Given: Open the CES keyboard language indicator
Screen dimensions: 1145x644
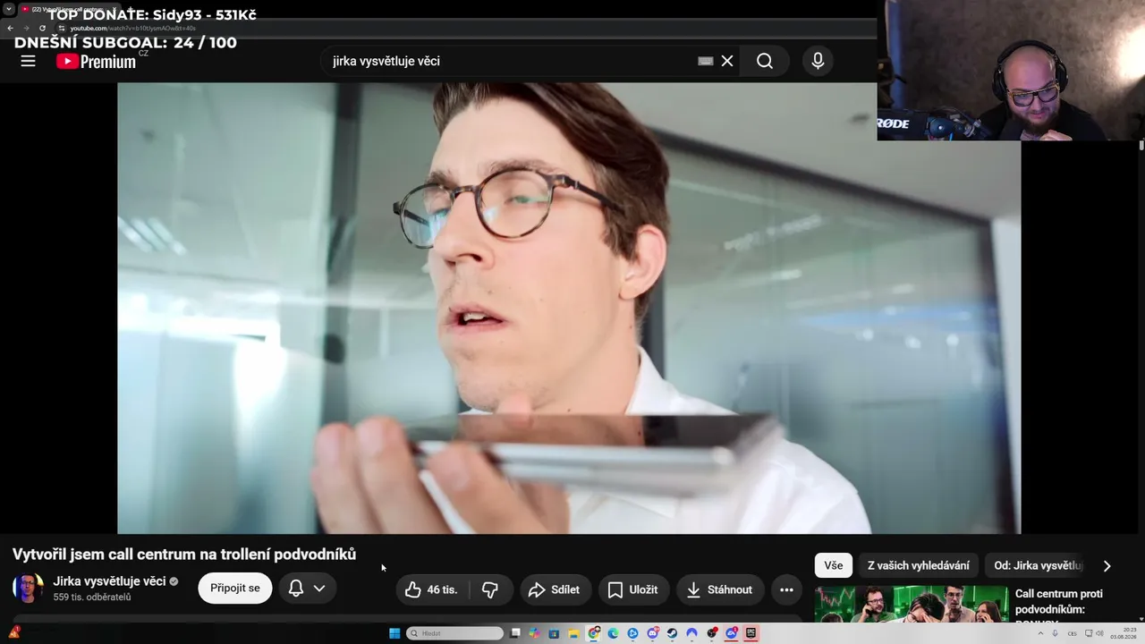Looking at the screenshot, I should pyautogui.click(x=1072, y=633).
